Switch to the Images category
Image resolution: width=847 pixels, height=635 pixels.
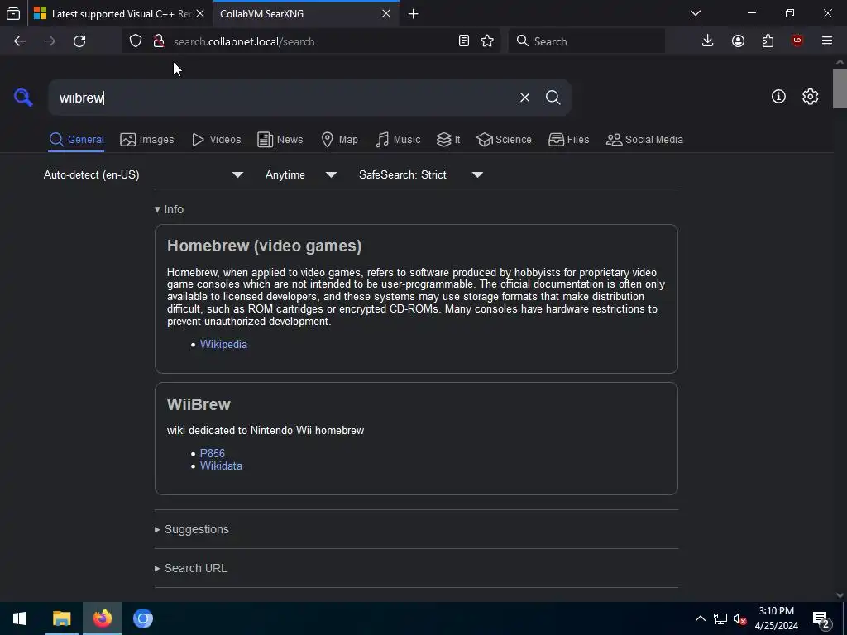[x=147, y=140]
